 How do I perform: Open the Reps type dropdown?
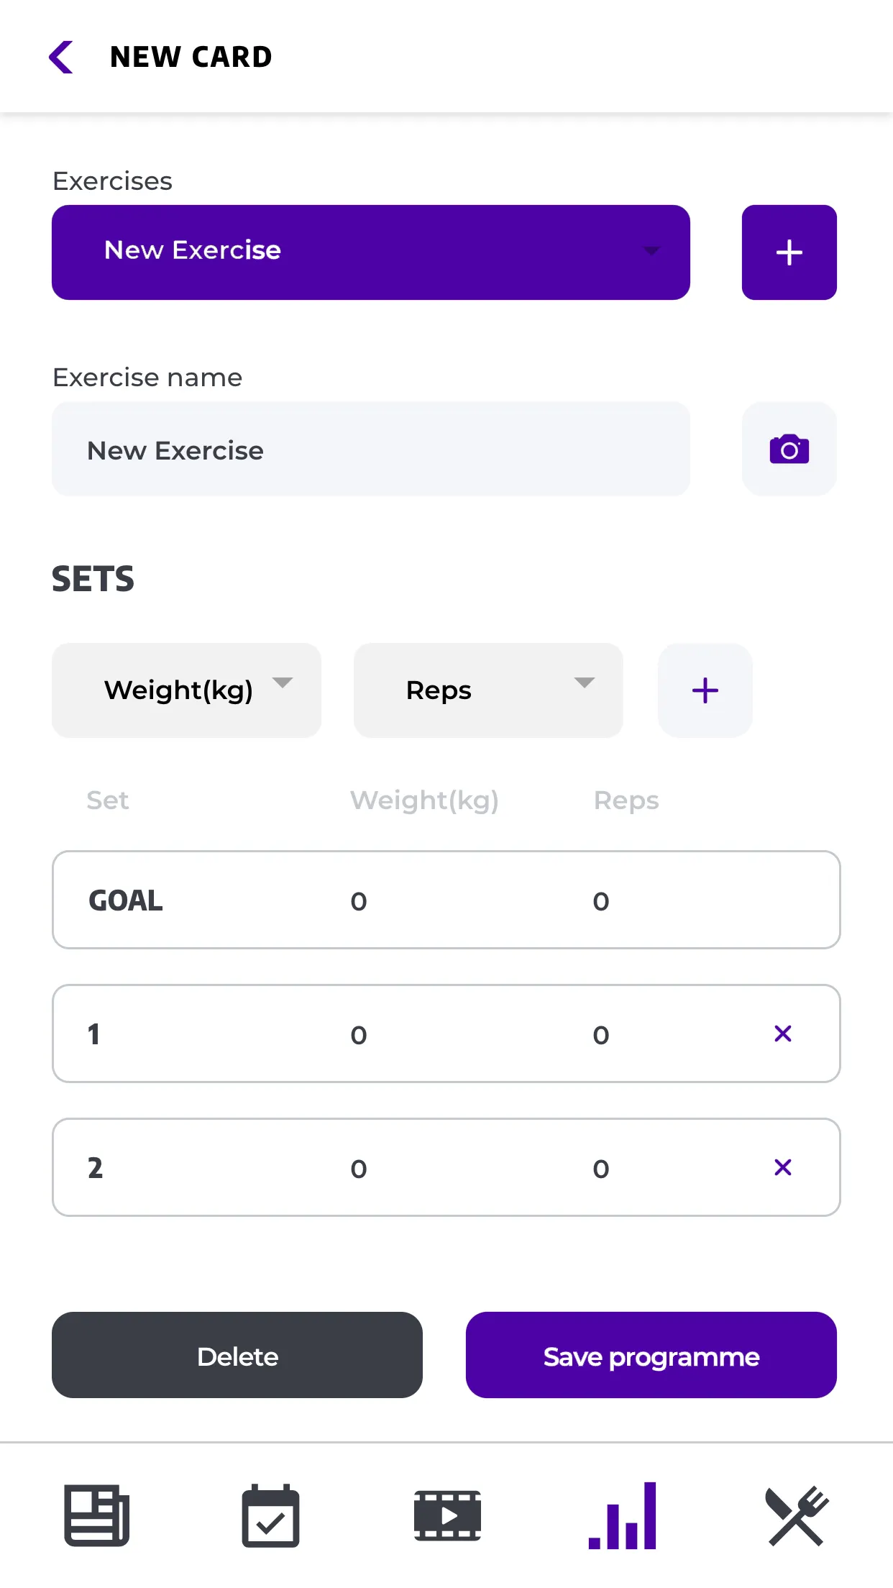tap(488, 690)
